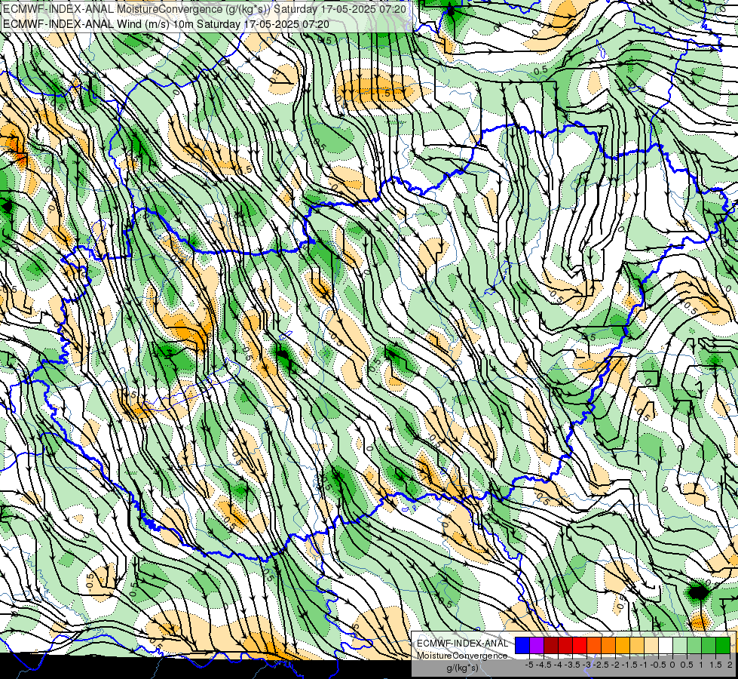Click the -4 tick label on the legend
The height and width of the screenshot is (679, 738).
click(558, 665)
